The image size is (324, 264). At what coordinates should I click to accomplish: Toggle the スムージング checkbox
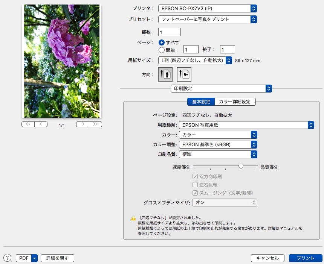tap(195, 193)
